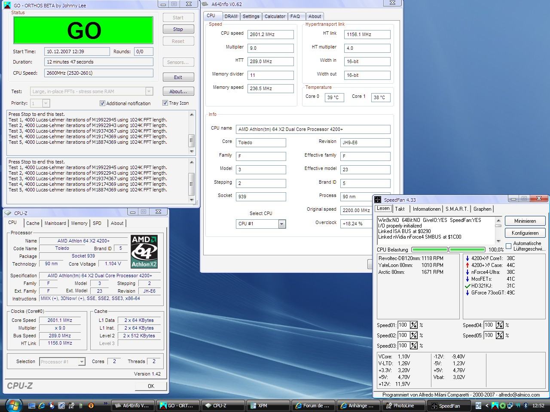Open the About tab in CPU-Z
The image size is (550, 412).
tap(117, 223)
